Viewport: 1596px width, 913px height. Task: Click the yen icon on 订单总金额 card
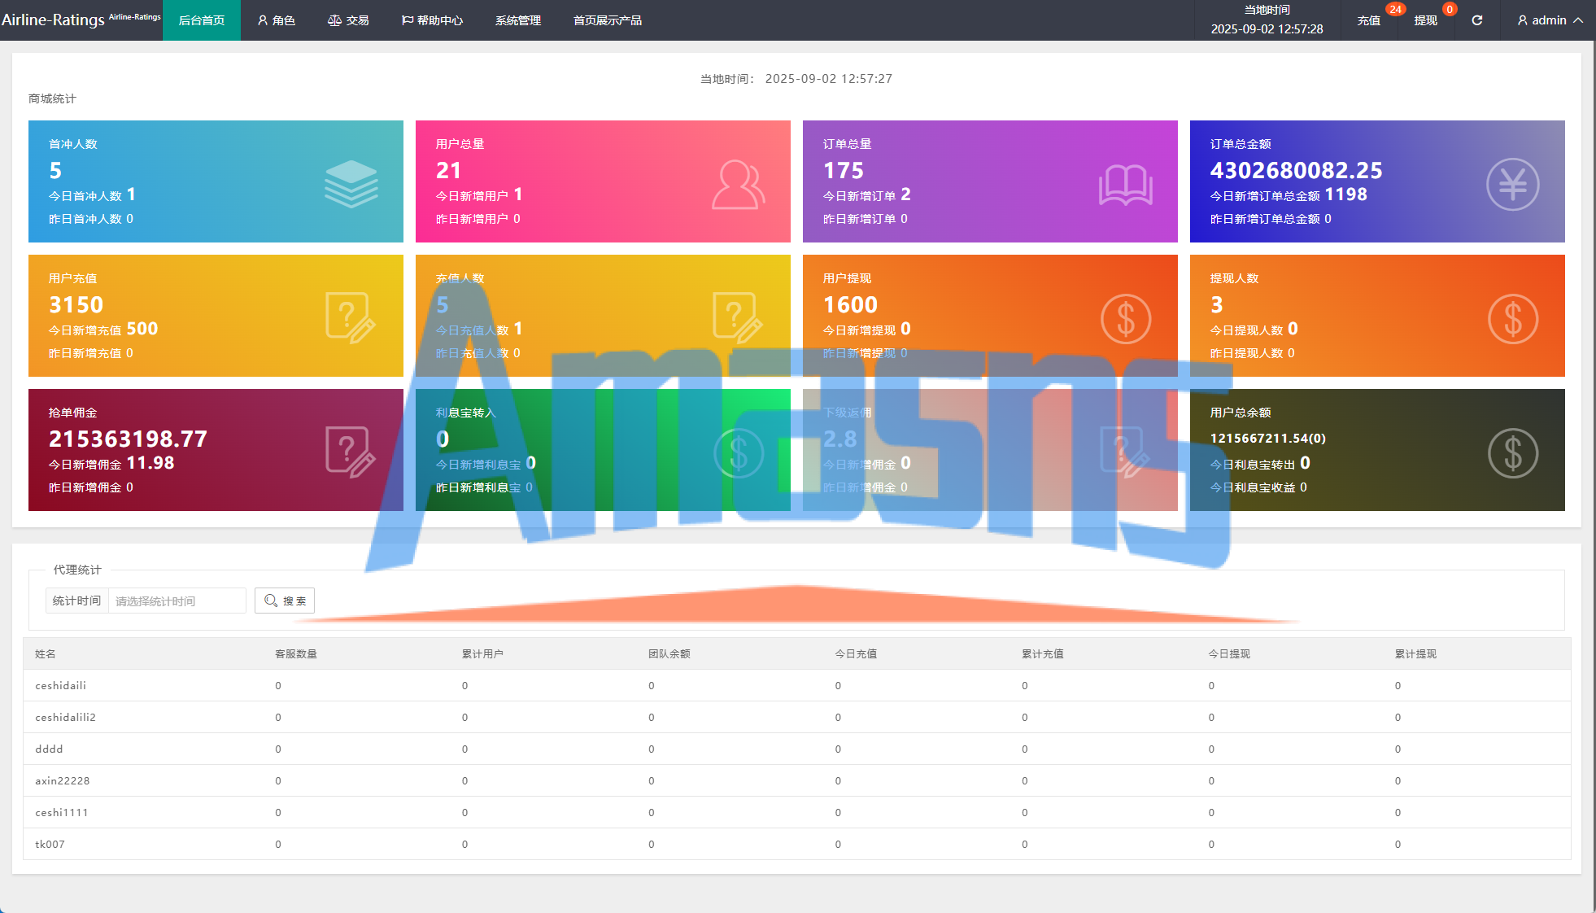pyautogui.click(x=1512, y=185)
